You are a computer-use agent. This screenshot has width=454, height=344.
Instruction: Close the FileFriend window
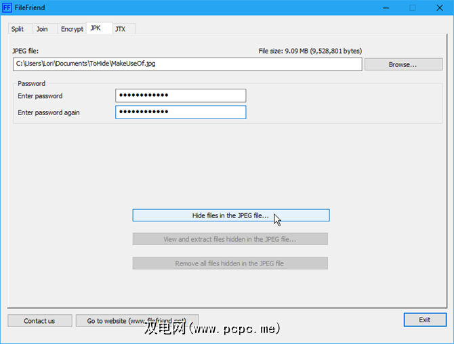pyautogui.click(x=440, y=8)
